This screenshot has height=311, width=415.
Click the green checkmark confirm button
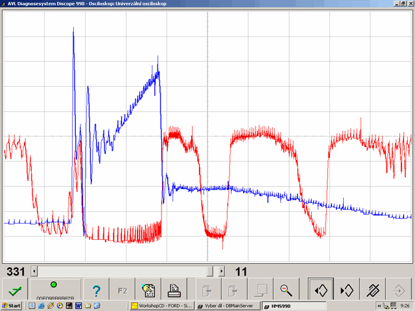click(15, 289)
